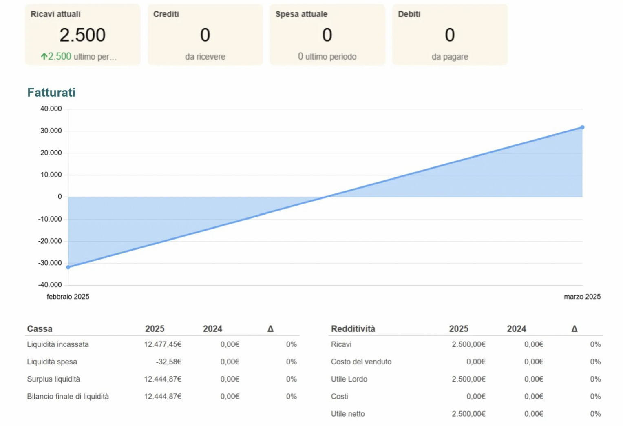The image size is (623, 426).
Task: Click the Fatturati chart heading
Action: (51, 93)
